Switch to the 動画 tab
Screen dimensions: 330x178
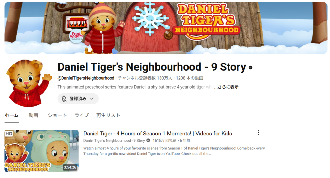[x=33, y=115]
